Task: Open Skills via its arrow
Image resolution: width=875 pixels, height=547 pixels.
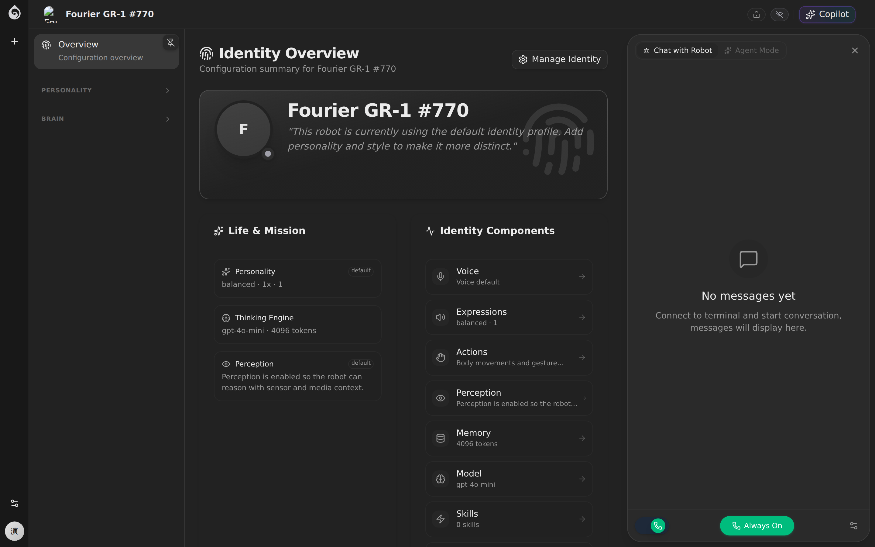Action: pos(582,519)
